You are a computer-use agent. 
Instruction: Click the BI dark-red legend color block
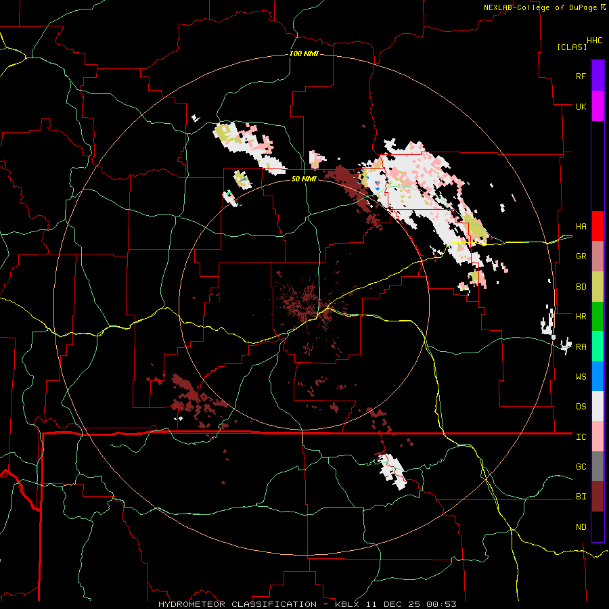pos(597,497)
